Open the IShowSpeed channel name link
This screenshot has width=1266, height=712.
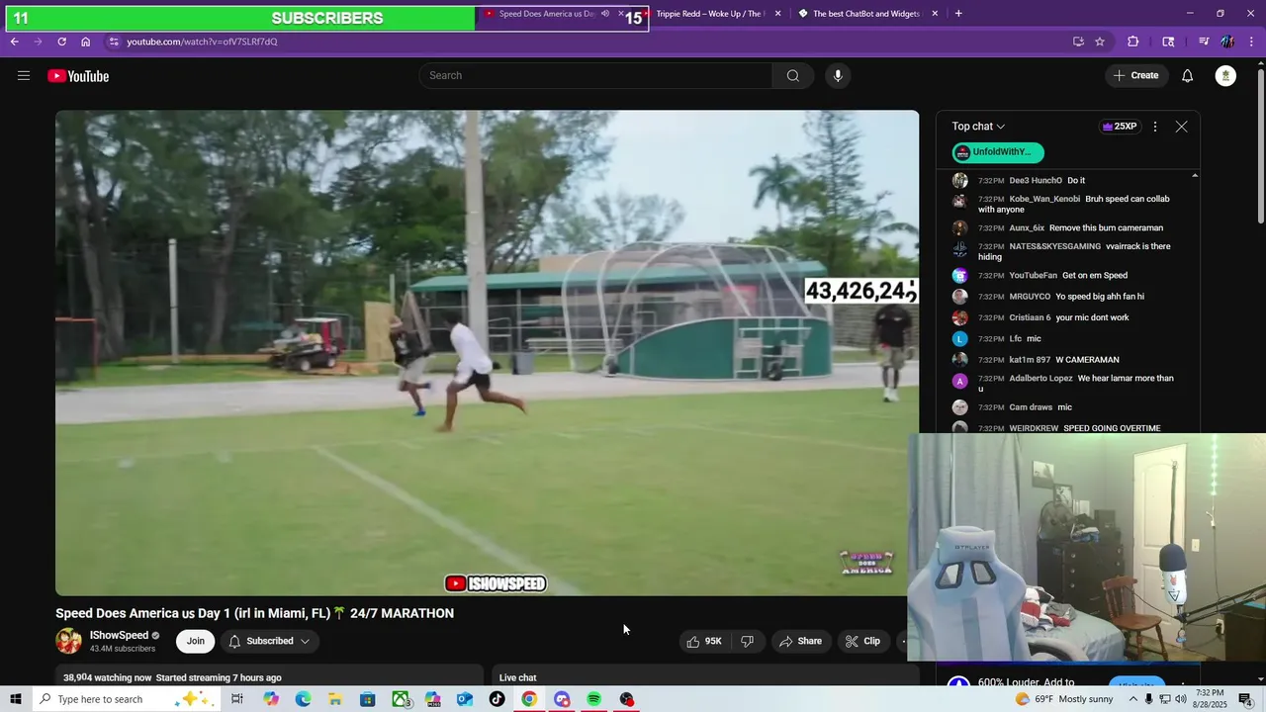(x=119, y=636)
